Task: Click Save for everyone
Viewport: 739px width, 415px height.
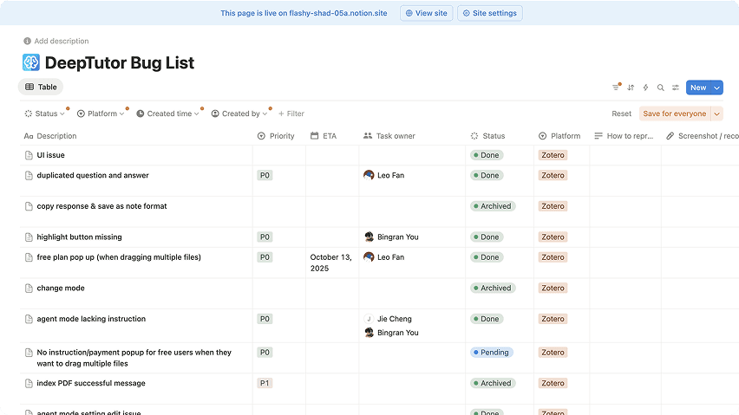Action: coord(675,113)
